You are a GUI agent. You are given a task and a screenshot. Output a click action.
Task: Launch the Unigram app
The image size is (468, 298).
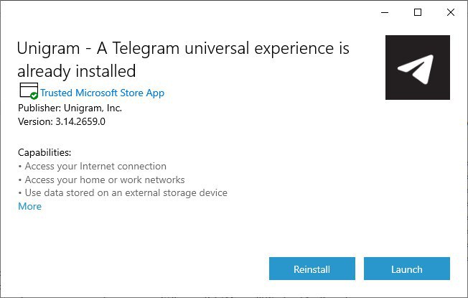coord(407,269)
